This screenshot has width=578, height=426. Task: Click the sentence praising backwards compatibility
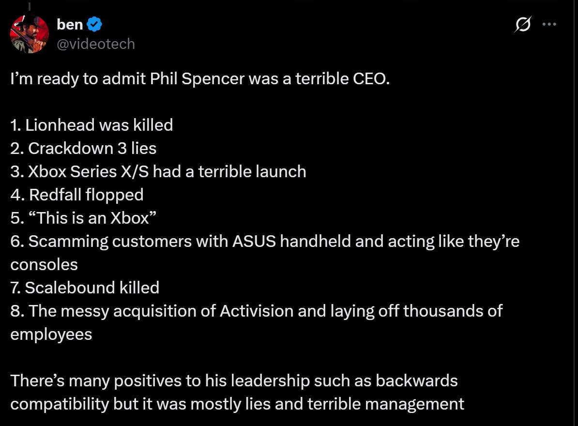[232, 381]
